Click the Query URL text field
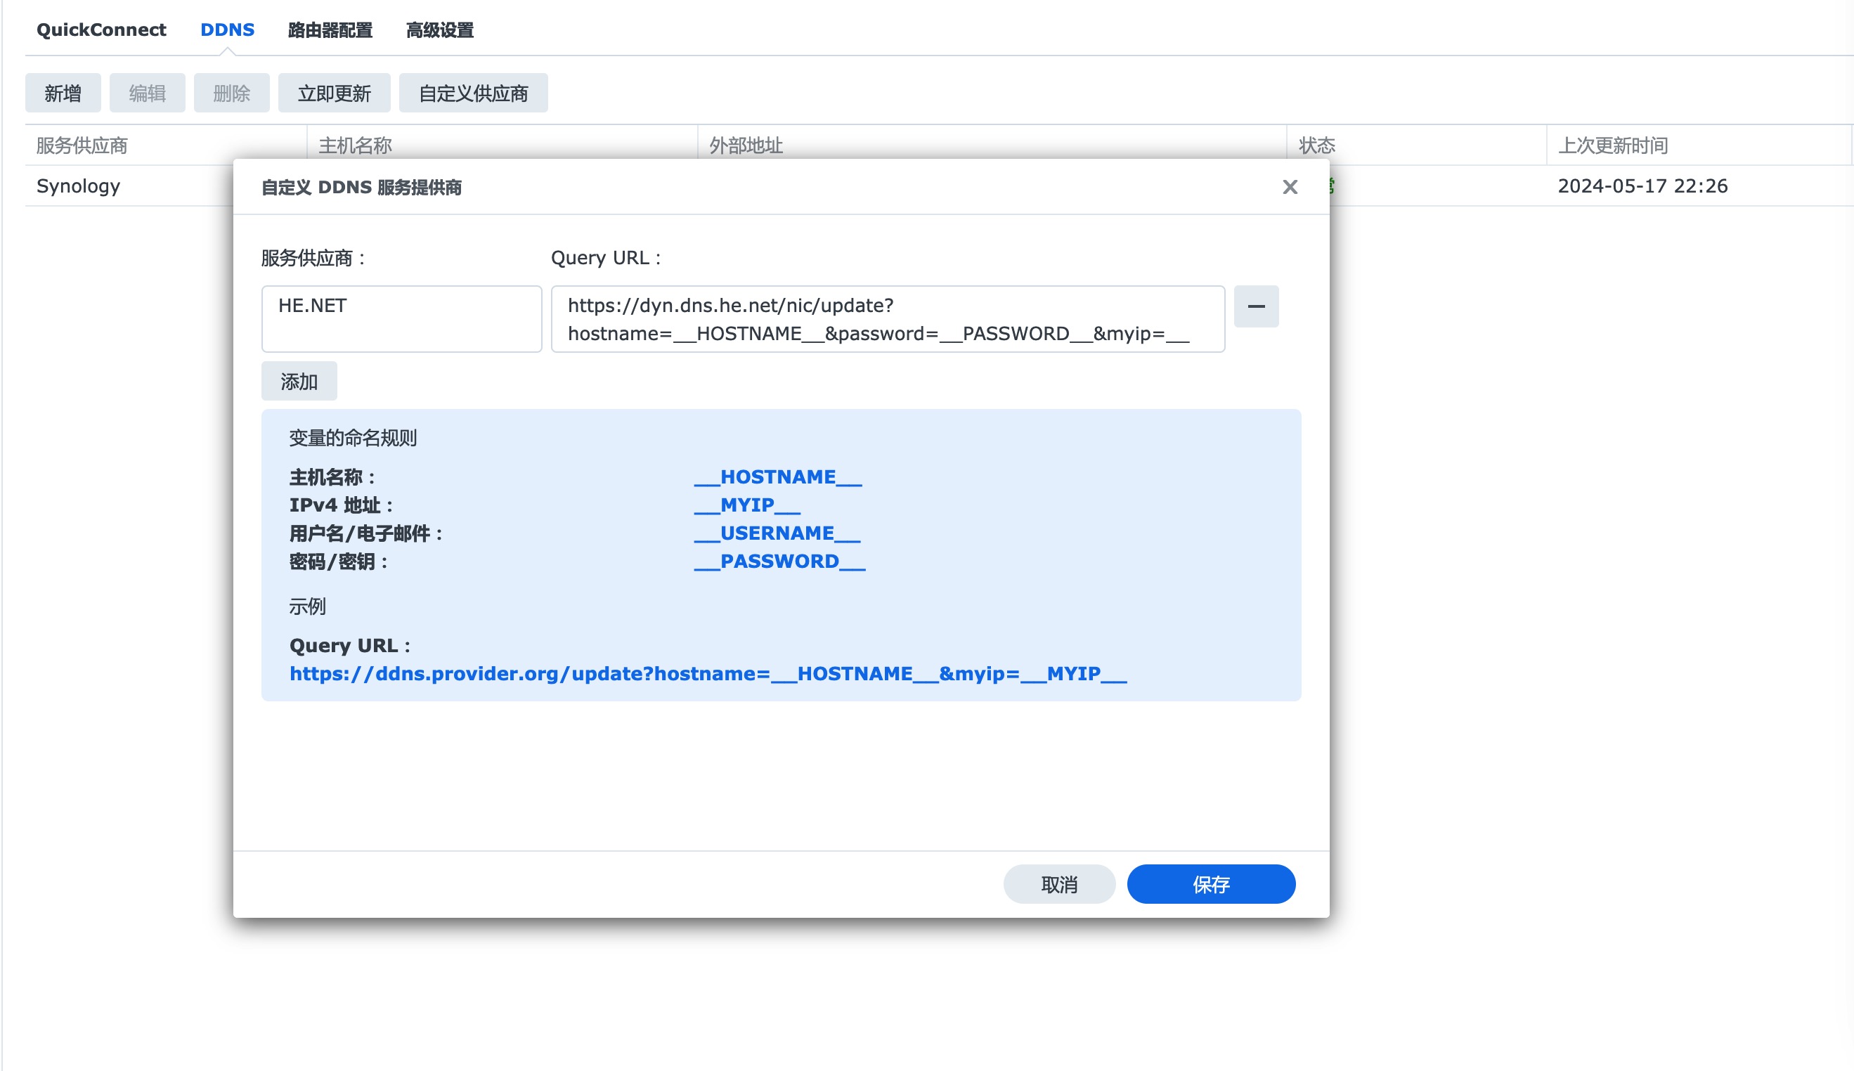Viewport: 1854px width, 1071px height. tap(887, 318)
